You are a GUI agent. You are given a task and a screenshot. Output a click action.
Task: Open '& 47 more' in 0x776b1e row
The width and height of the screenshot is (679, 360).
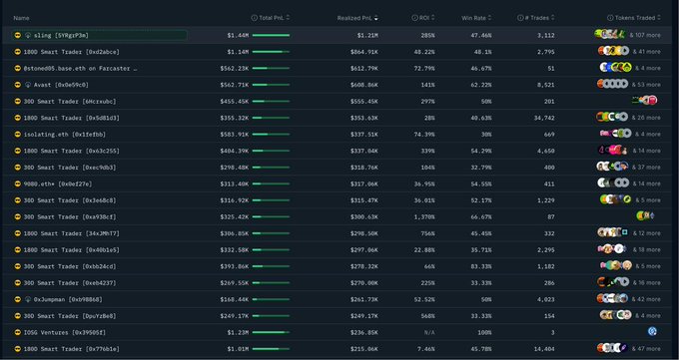[x=646, y=349]
